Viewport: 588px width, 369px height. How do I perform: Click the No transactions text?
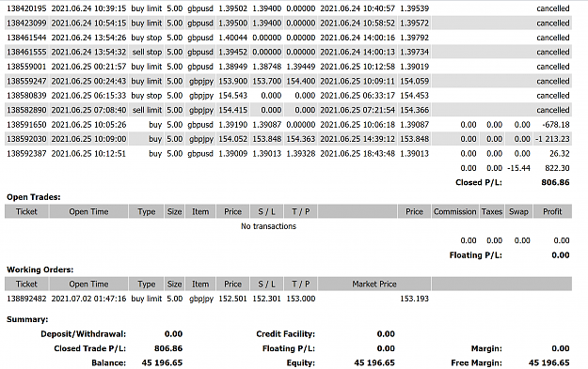(268, 226)
